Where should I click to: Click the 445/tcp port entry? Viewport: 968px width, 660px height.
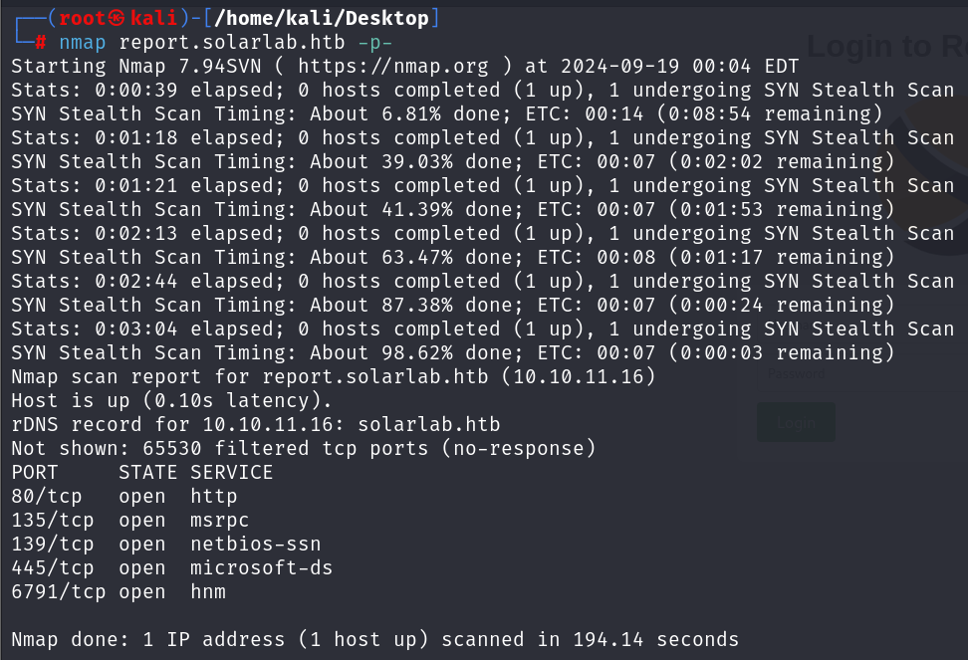pyautogui.click(x=53, y=567)
